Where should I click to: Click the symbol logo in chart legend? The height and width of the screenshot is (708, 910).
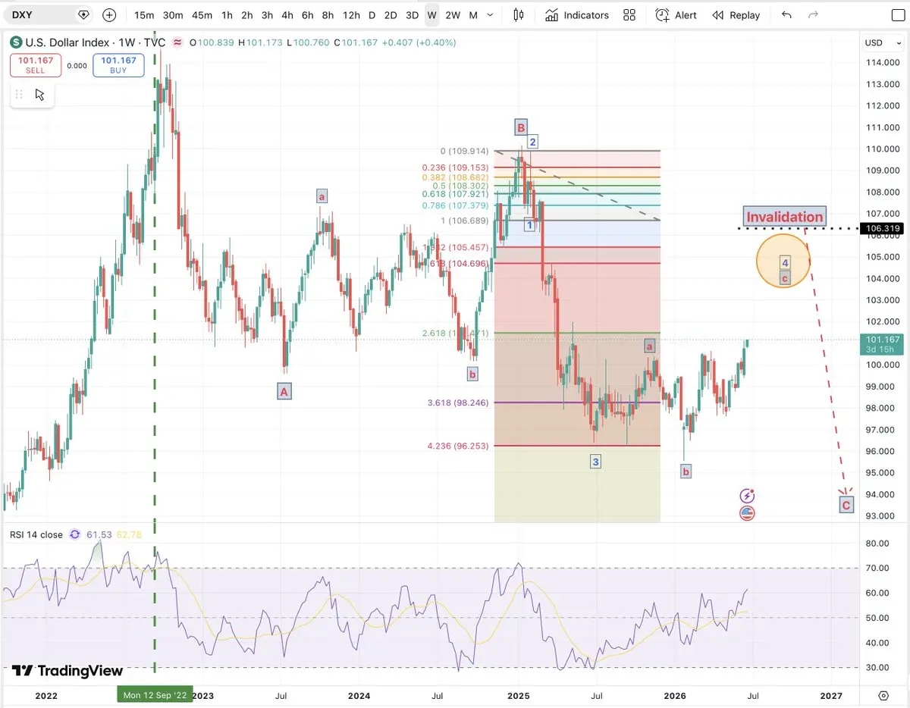[x=16, y=42]
